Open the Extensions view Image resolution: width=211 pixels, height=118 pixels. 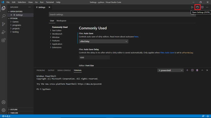tap(4, 40)
